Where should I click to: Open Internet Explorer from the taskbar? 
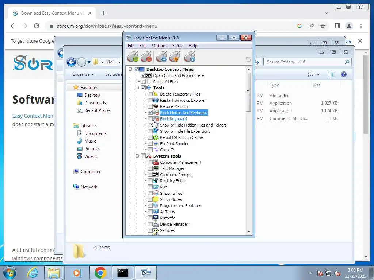click(x=33, y=273)
